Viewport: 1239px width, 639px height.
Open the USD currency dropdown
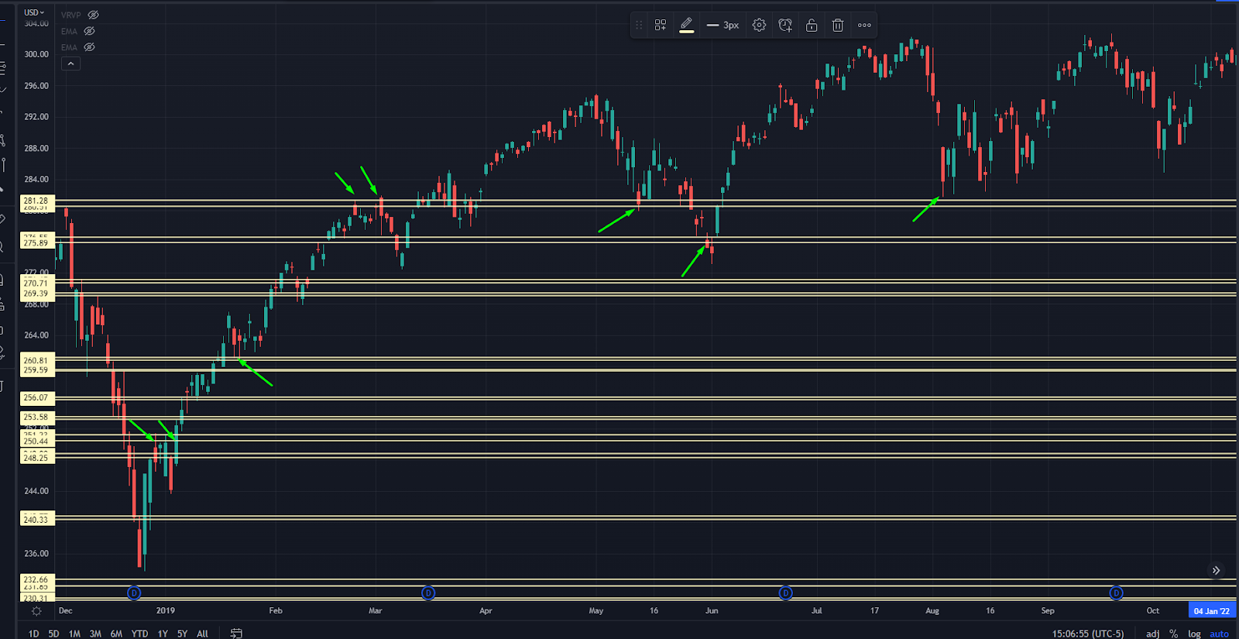[x=34, y=12]
